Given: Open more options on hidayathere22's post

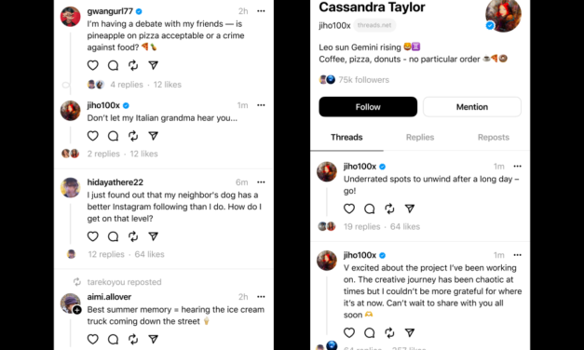Looking at the screenshot, I should tap(261, 182).
